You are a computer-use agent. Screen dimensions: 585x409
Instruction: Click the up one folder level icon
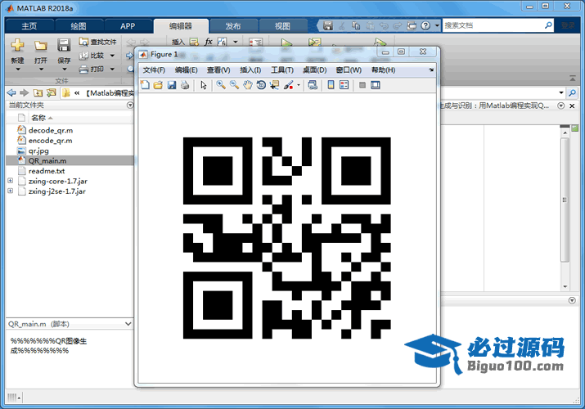[38, 92]
